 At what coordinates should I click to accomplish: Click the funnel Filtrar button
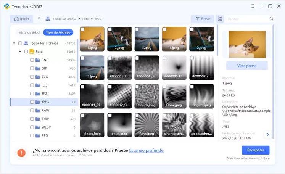[202, 19]
